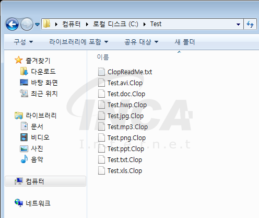Select the ClopReadMe.txt file
This screenshot has width=259, height=218.
click(125, 72)
